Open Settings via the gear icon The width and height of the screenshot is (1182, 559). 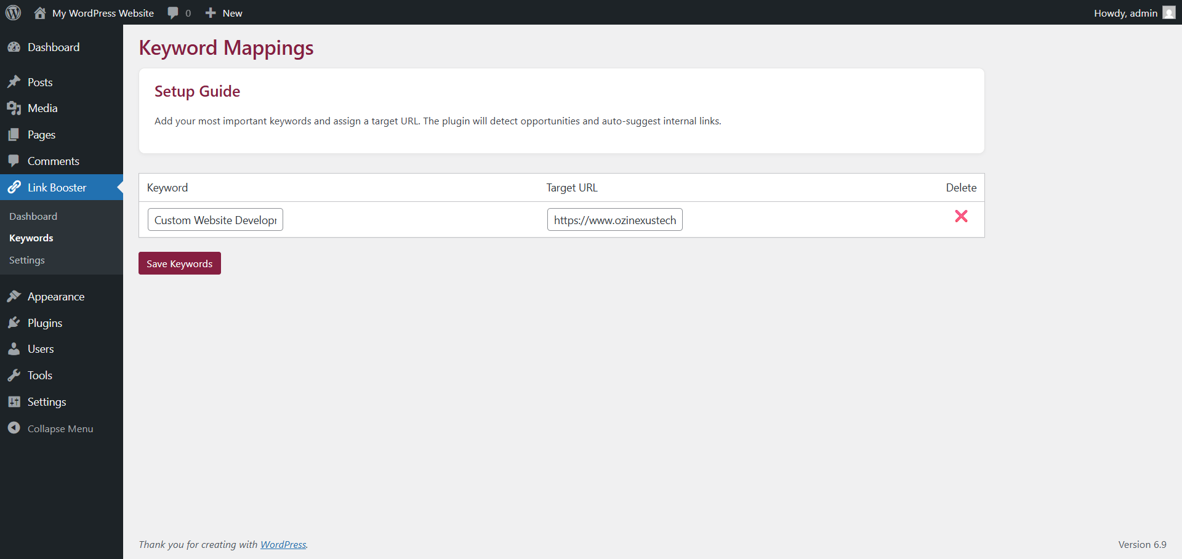[15, 401]
